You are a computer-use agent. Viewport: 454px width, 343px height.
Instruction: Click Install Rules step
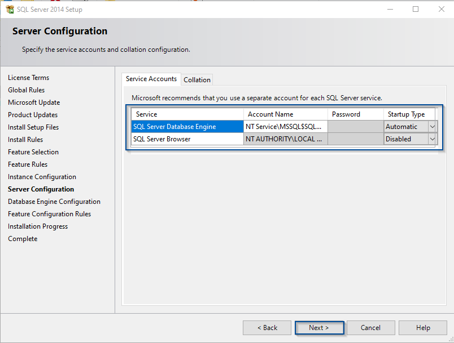point(25,140)
